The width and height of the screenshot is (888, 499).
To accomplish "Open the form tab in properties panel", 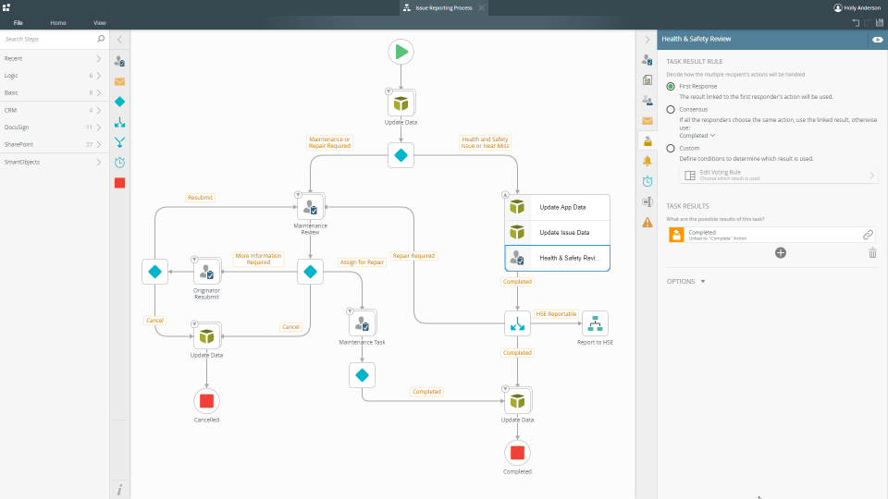I will [x=647, y=79].
